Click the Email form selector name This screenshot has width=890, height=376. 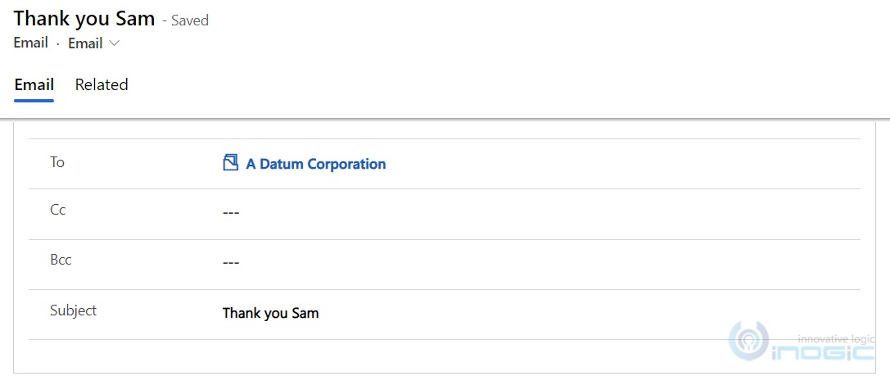(x=85, y=43)
